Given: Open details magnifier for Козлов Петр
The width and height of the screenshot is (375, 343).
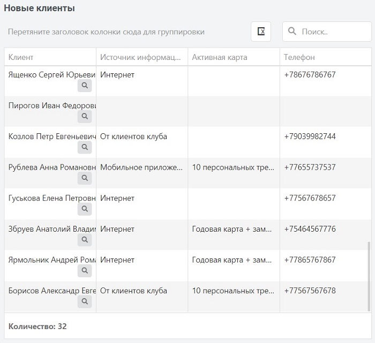Looking at the screenshot, I should pyautogui.click(x=85, y=147).
